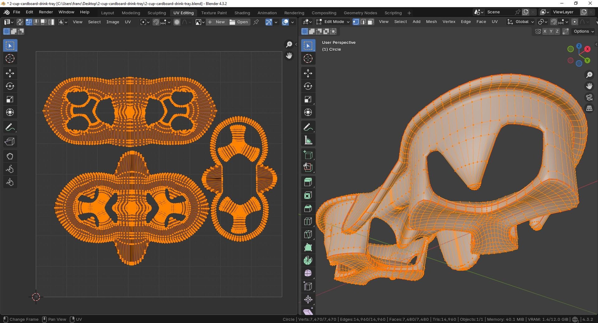
Task: Activate the UV Pinch sculpt tool
Action: tap(10, 182)
